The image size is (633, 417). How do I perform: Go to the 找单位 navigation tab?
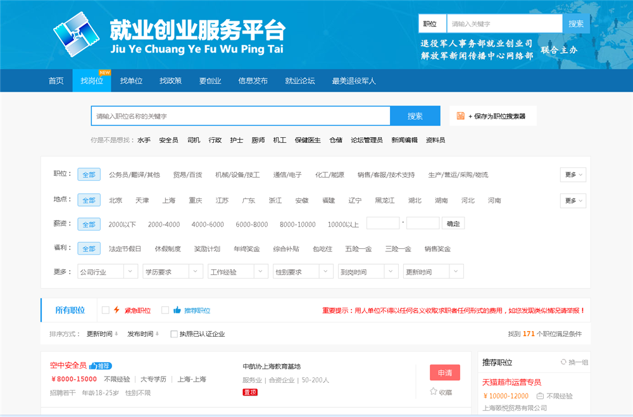pos(131,81)
